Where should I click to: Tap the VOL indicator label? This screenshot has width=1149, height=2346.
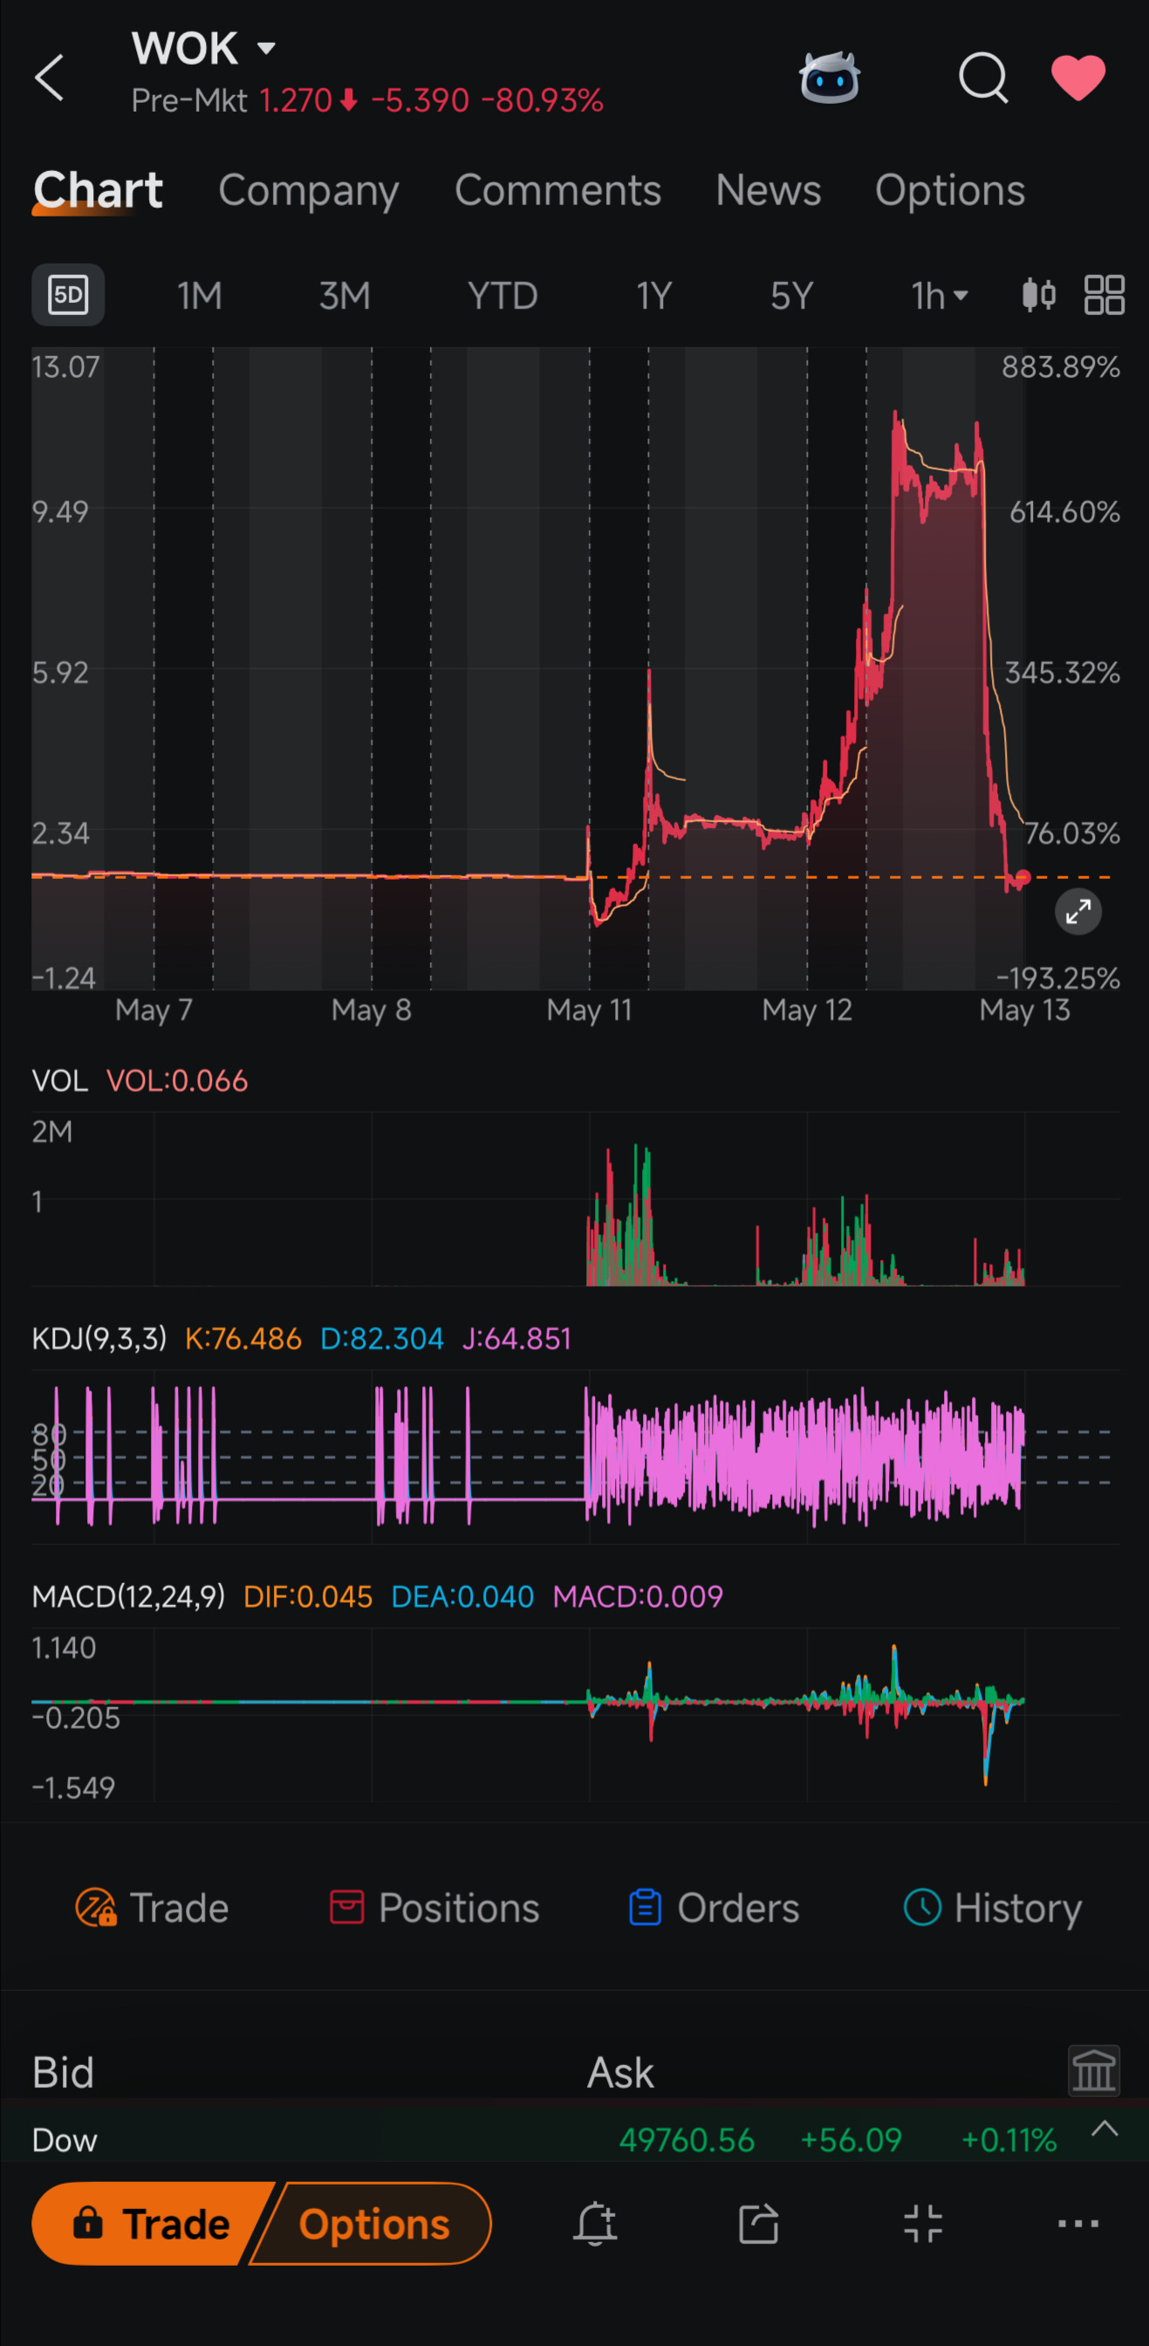pos(59,1080)
